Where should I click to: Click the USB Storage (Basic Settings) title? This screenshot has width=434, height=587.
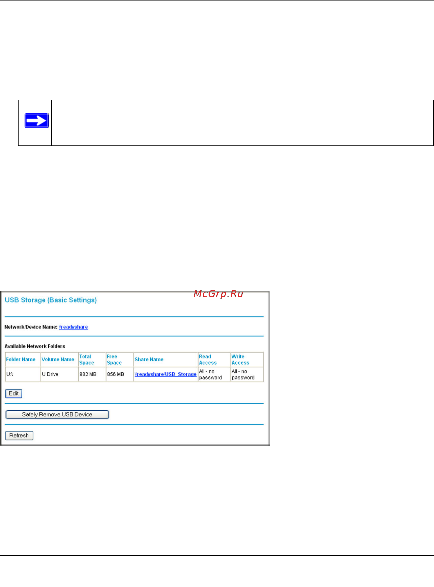tap(51, 300)
